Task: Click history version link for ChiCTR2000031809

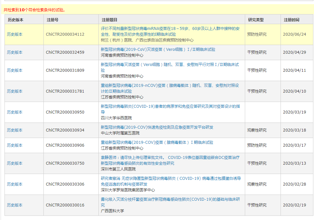Action: point(15,70)
